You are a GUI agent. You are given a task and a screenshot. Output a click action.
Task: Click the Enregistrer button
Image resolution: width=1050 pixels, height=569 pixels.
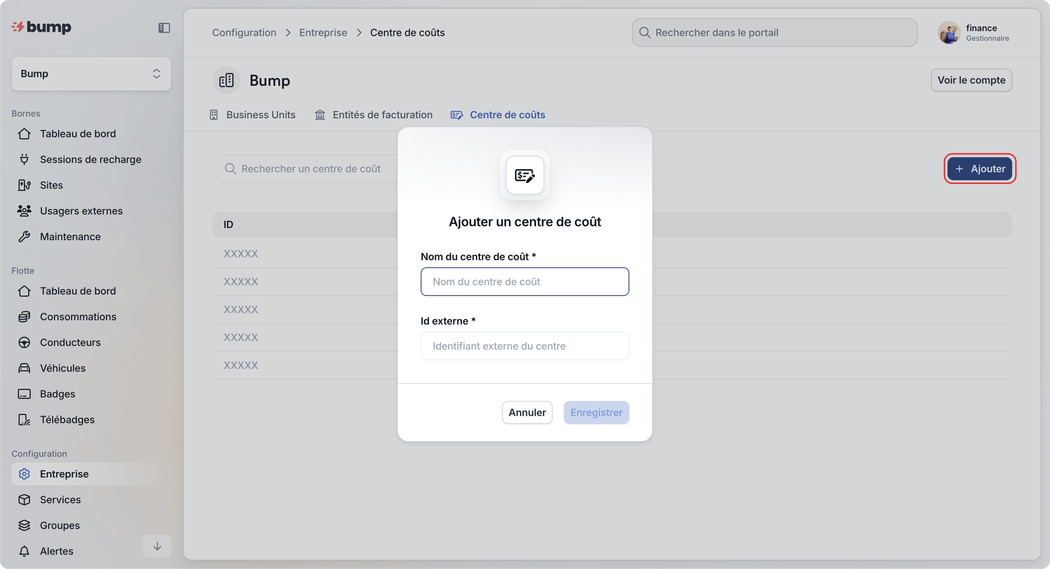point(596,412)
